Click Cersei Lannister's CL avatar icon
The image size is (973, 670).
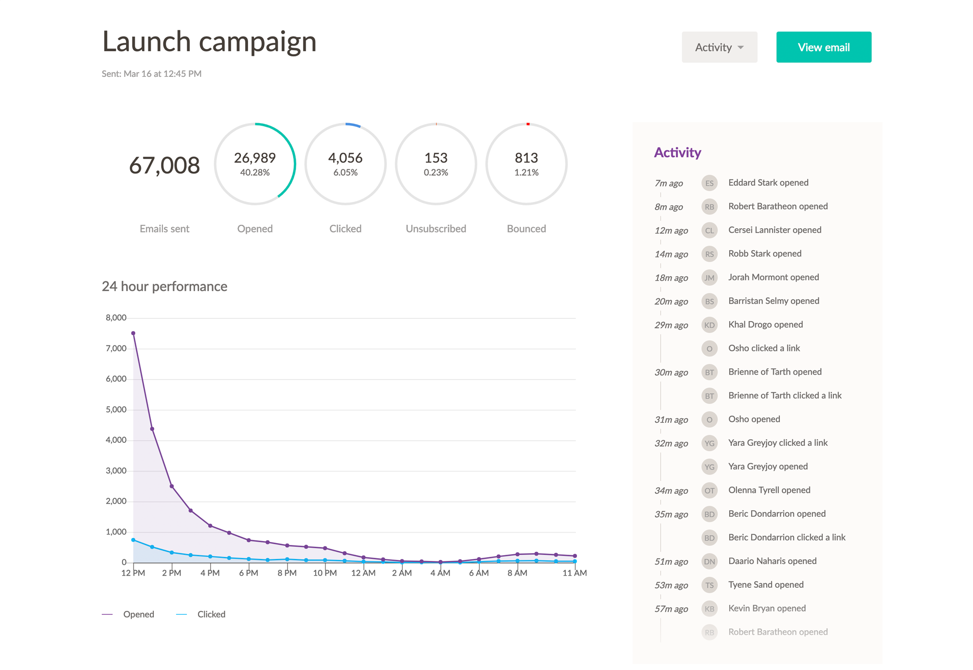[709, 230]
